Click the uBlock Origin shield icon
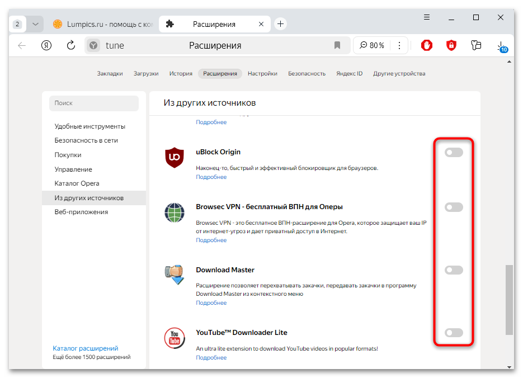523x378 pixels. coord(175,157)
